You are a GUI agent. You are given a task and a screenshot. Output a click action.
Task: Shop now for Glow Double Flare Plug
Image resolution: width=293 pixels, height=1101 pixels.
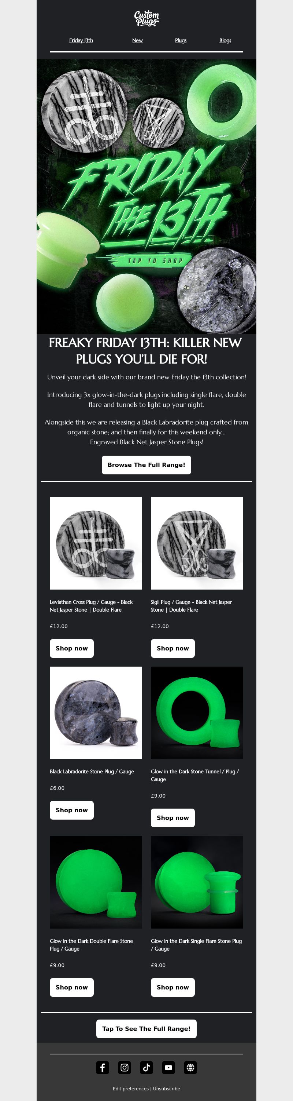pyautogui.click(x=72, y=987)
